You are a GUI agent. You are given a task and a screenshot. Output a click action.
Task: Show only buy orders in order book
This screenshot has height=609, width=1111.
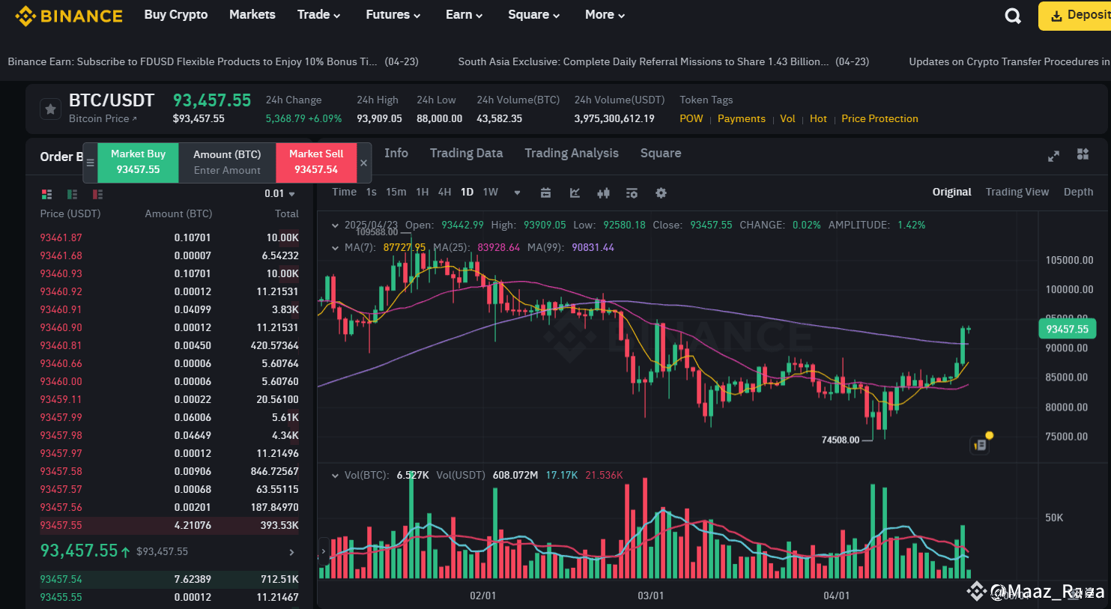(72, 194)
